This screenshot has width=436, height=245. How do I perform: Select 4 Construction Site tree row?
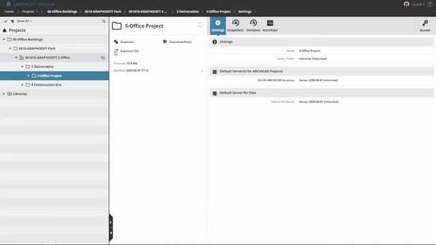tap(54, 84)
